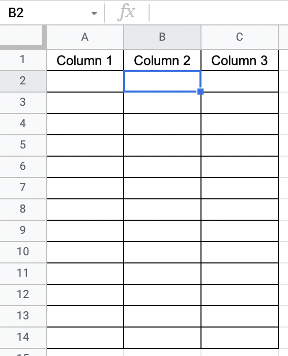Select cell B7

tap(162, 188)
